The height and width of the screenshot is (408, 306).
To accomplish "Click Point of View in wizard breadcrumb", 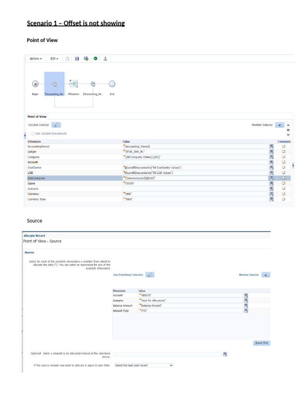I will pos(35,241).
